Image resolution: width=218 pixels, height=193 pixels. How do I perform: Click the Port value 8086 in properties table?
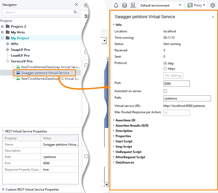(60, 163)
